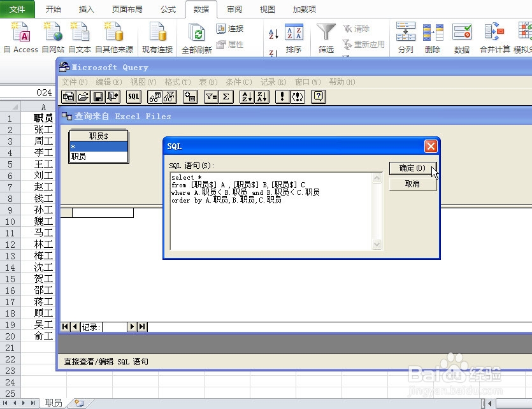Viewport: 532px width, 409px height.
Task: Click Query Now exclamation icon
Action: pos(282,97)
